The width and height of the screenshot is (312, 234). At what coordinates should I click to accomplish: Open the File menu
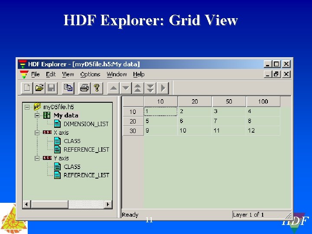pos(36,75)
